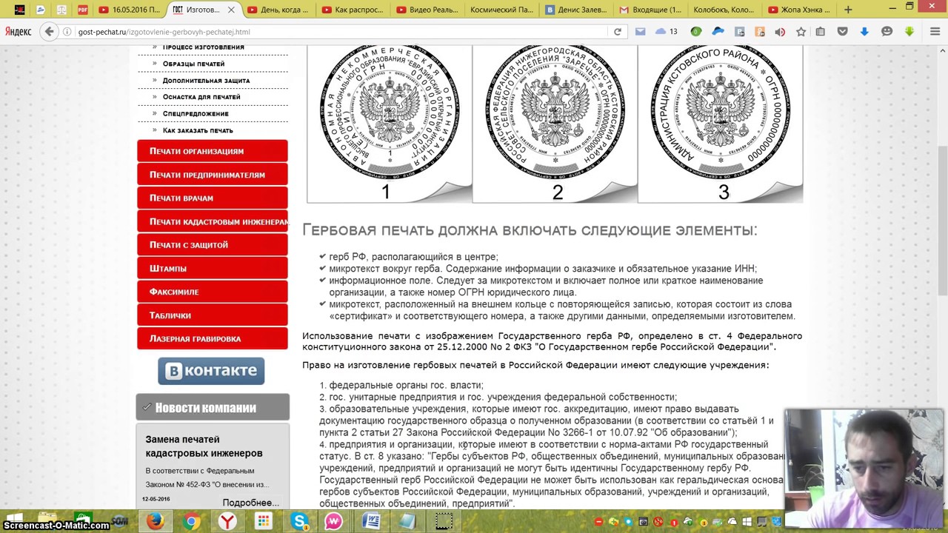Open Yandex Browser from the taskbar
948x533 pixels.
click(x=227, y=522)
